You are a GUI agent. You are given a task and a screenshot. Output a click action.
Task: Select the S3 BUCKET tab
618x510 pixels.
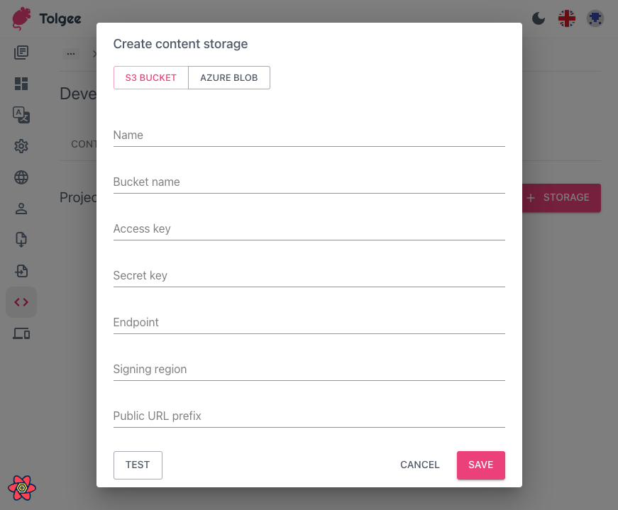click(150, 77)
